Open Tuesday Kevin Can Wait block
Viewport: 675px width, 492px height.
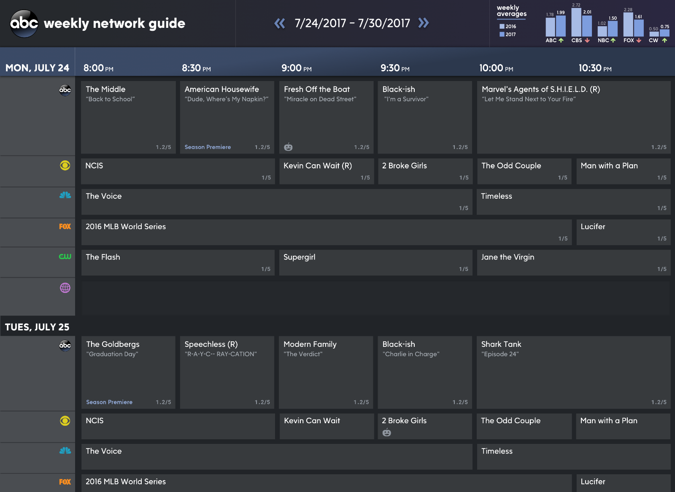coord(327,426)
